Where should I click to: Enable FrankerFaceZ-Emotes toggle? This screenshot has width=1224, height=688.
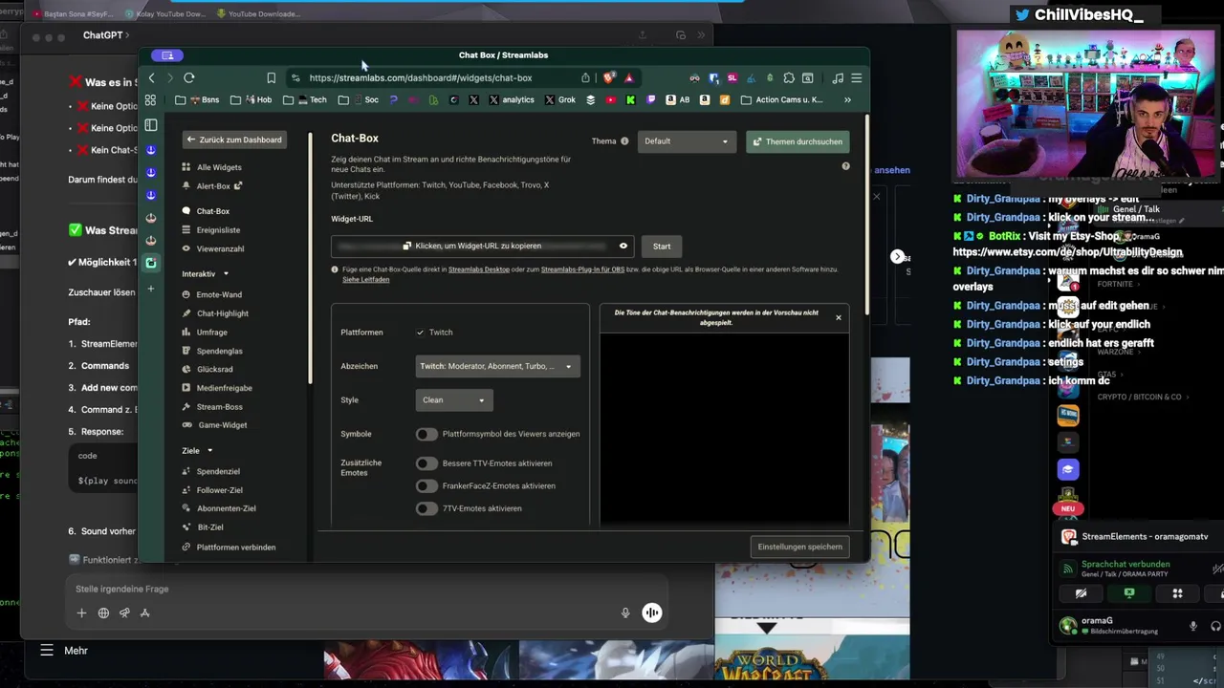tap(426, 485)
